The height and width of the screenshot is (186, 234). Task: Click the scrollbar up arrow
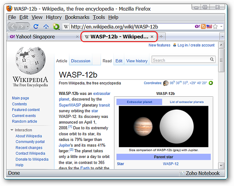(x=221, y=45)
